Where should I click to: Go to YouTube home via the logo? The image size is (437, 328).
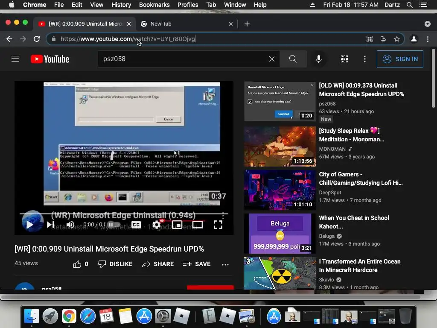click(x=50, y=59)
